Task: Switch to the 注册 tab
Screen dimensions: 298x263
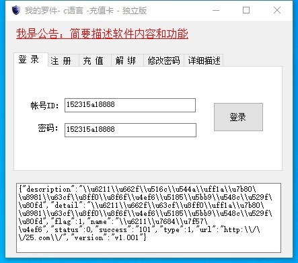Action: pos(63,61)
